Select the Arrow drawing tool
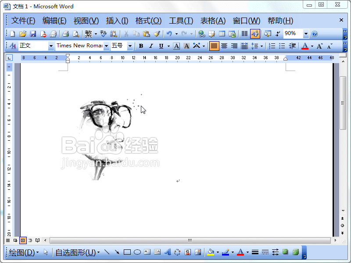 [117, 252]
